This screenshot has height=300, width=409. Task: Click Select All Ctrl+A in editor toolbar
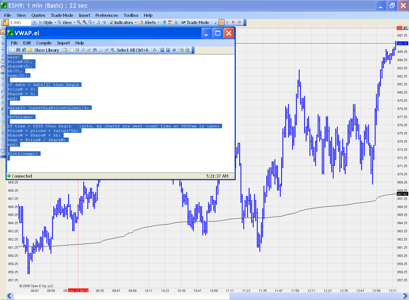click(132, 50)
